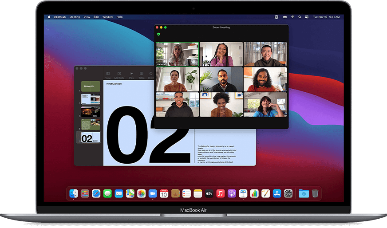The height and width of the screenshot is (228, 387).
Task: Open Downloads folder in dock
Action: [x=304, y=194]
